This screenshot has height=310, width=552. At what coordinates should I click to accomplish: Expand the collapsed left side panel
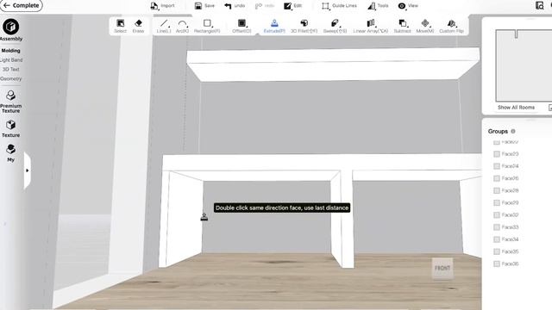27,170
